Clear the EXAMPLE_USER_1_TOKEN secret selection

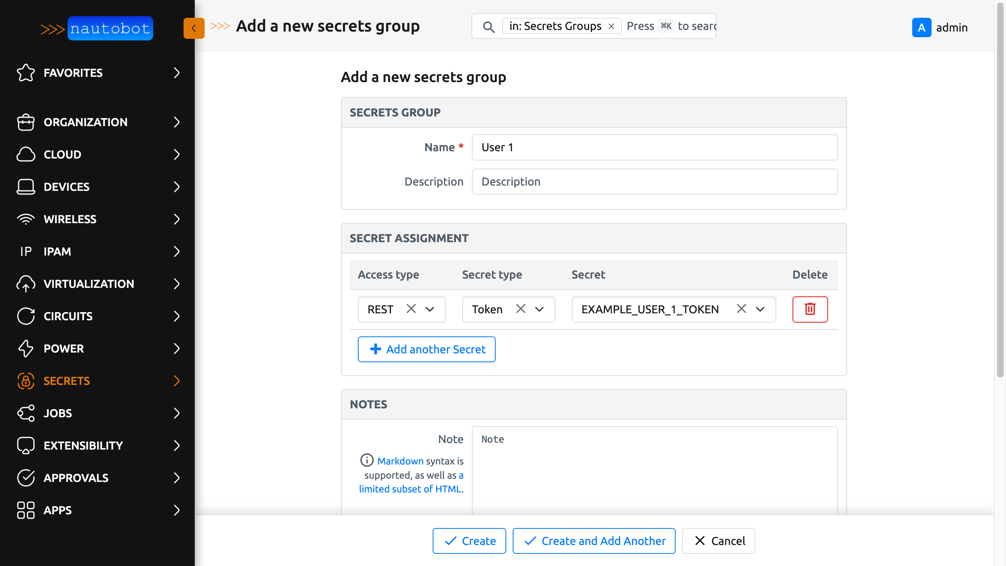point(741,309)
